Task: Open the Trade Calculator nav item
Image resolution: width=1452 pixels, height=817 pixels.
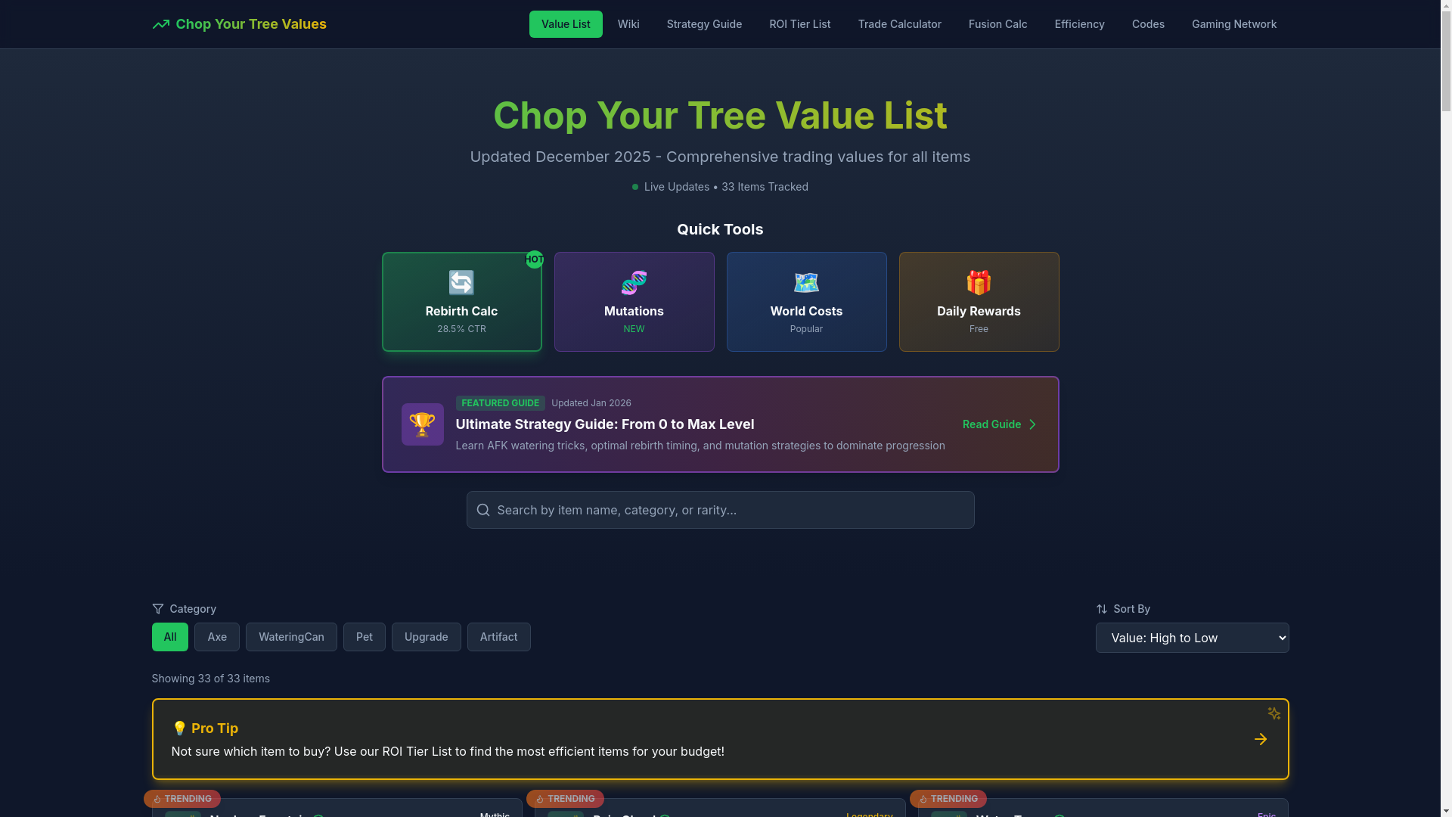Action: [x=900, y=24]
